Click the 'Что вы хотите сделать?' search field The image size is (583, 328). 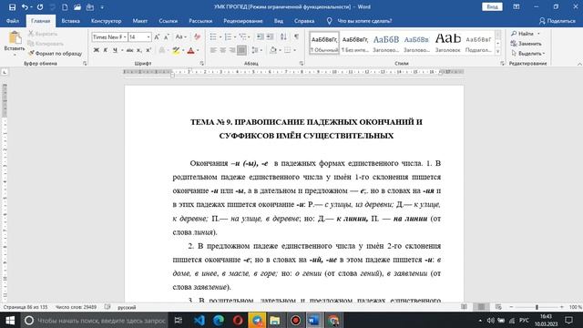pyautogui.click(x=364, y=21)
